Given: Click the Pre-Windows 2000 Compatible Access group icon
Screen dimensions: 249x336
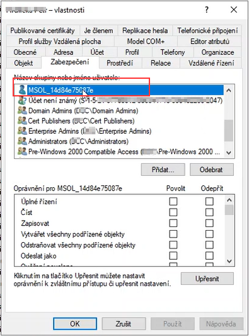Looking at the screenshot, I should point(22,151).
